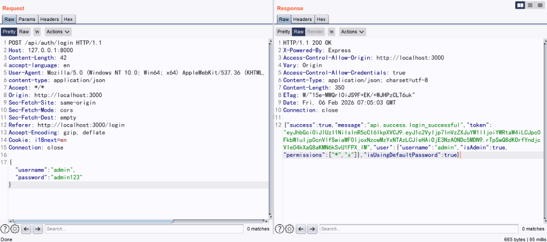
Task: Jump to next match in response search
Action: [x=312, y=229]
